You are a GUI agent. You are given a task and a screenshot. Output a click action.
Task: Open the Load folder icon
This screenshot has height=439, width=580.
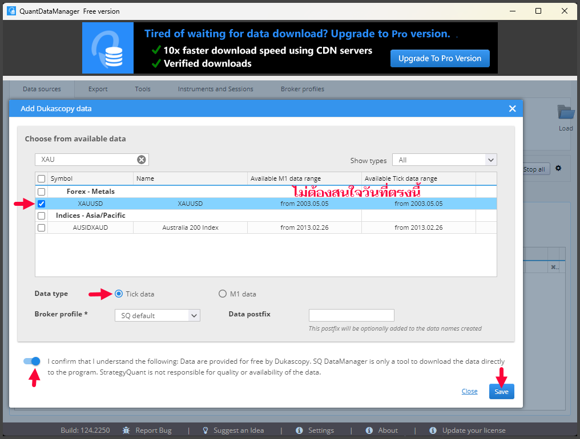click(566, 112)
